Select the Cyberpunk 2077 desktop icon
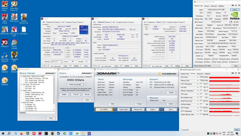The image size is (241, 136). [14, 57]
